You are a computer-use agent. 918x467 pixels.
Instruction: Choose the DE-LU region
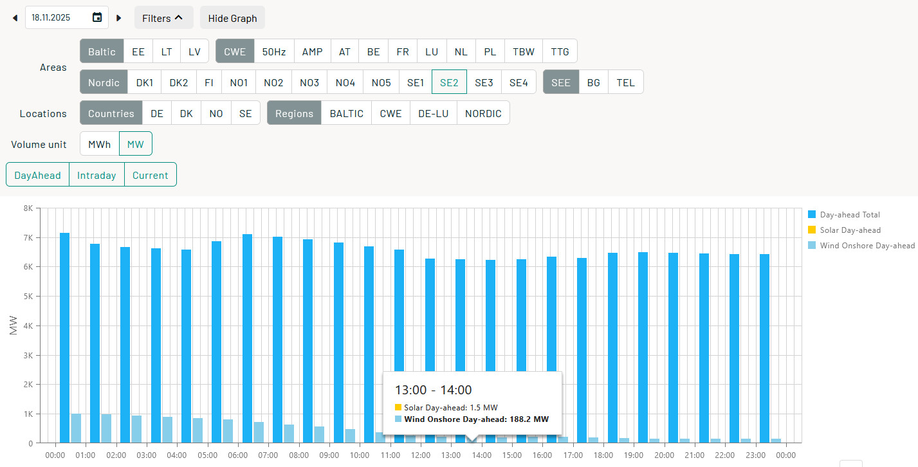[x=433, y=113]
